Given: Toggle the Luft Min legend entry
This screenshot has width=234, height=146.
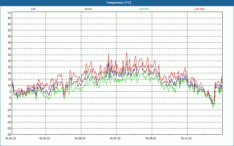Looking at the screenshot, I should pos(144,9).
